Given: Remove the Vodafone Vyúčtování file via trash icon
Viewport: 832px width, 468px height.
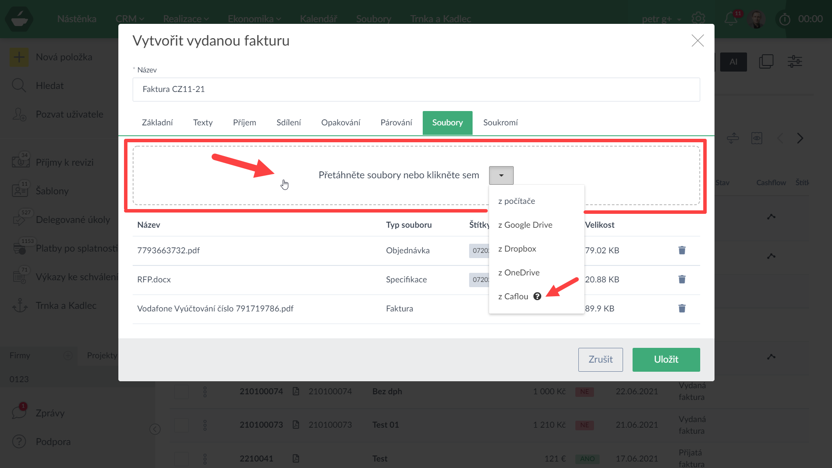Looking at the screenshot, I should (x=682, y=308).
